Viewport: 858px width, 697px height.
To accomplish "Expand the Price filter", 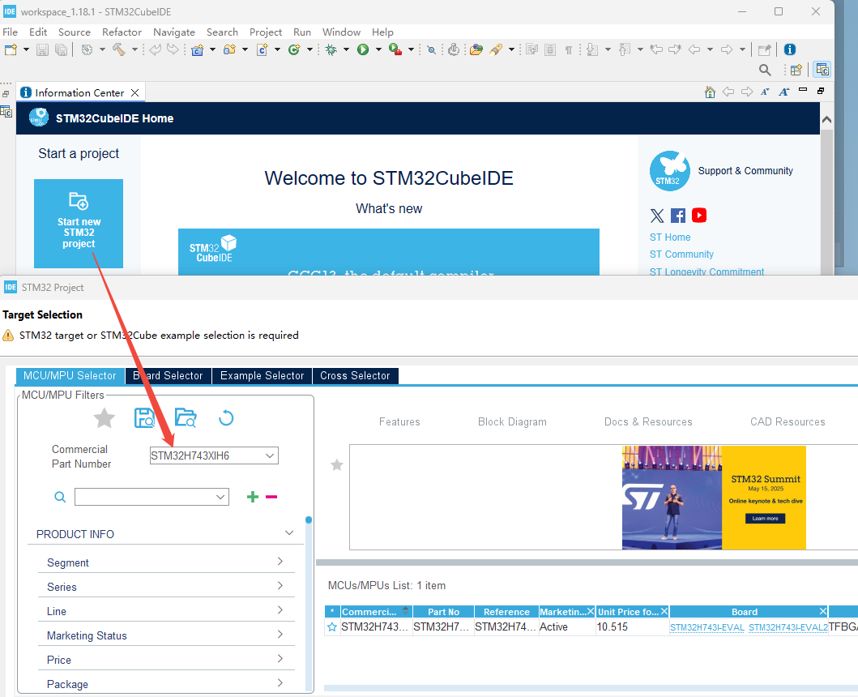I will 280,659.
